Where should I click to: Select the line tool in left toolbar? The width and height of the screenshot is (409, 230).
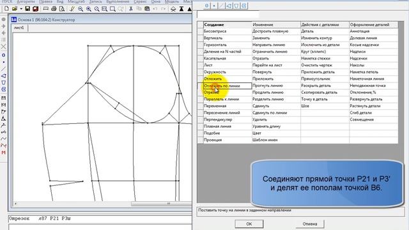pyautogui.click(x=3, y=69)
